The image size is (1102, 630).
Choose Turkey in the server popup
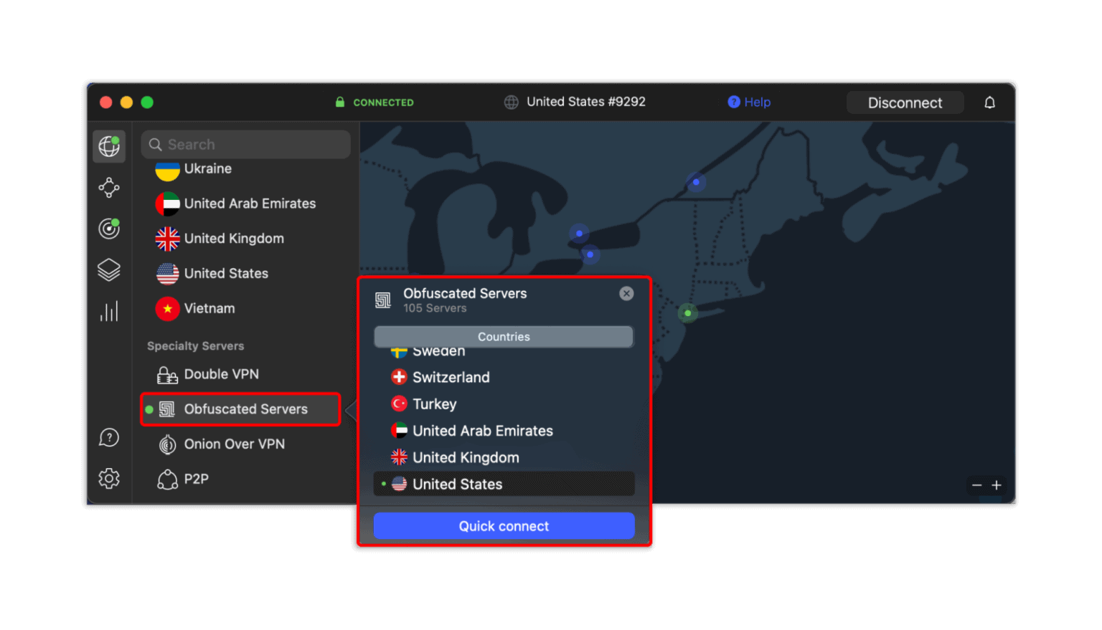435,404
